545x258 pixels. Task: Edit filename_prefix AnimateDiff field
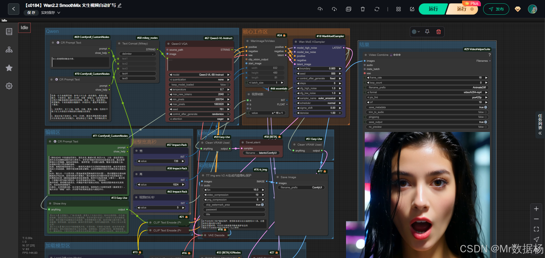(427, 88)
